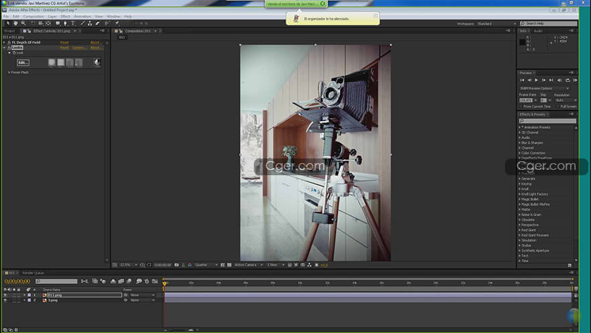Image resolution: width=591 pixels, height=333 pixels.
Task: Open the Animation menu
Action: 83,17
